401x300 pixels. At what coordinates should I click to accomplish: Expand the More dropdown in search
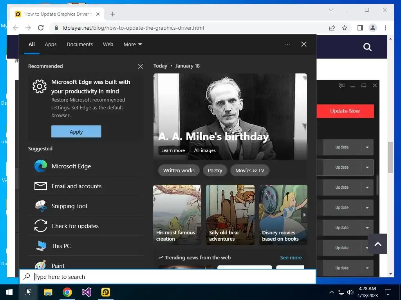pyautogui.click(x=132, y=45)
